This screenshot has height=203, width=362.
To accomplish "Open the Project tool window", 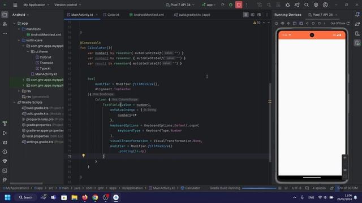I will (5, 15).
